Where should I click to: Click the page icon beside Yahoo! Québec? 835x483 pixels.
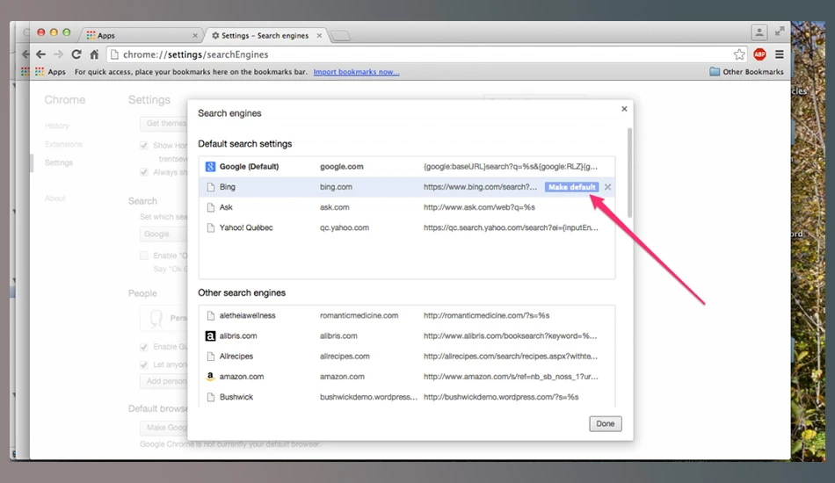click(210, 227)
